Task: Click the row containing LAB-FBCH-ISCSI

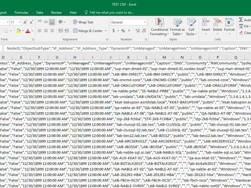Action: point(125,180)
